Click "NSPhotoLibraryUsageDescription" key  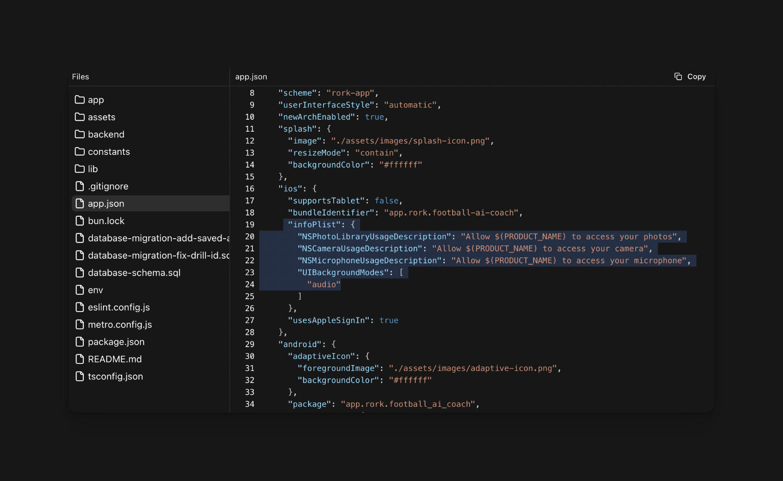pyautogui.click(x=374, y=236)
